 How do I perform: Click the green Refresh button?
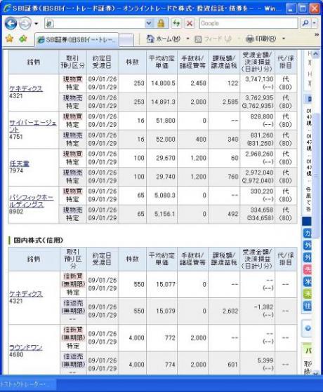(x=176, y=24)
